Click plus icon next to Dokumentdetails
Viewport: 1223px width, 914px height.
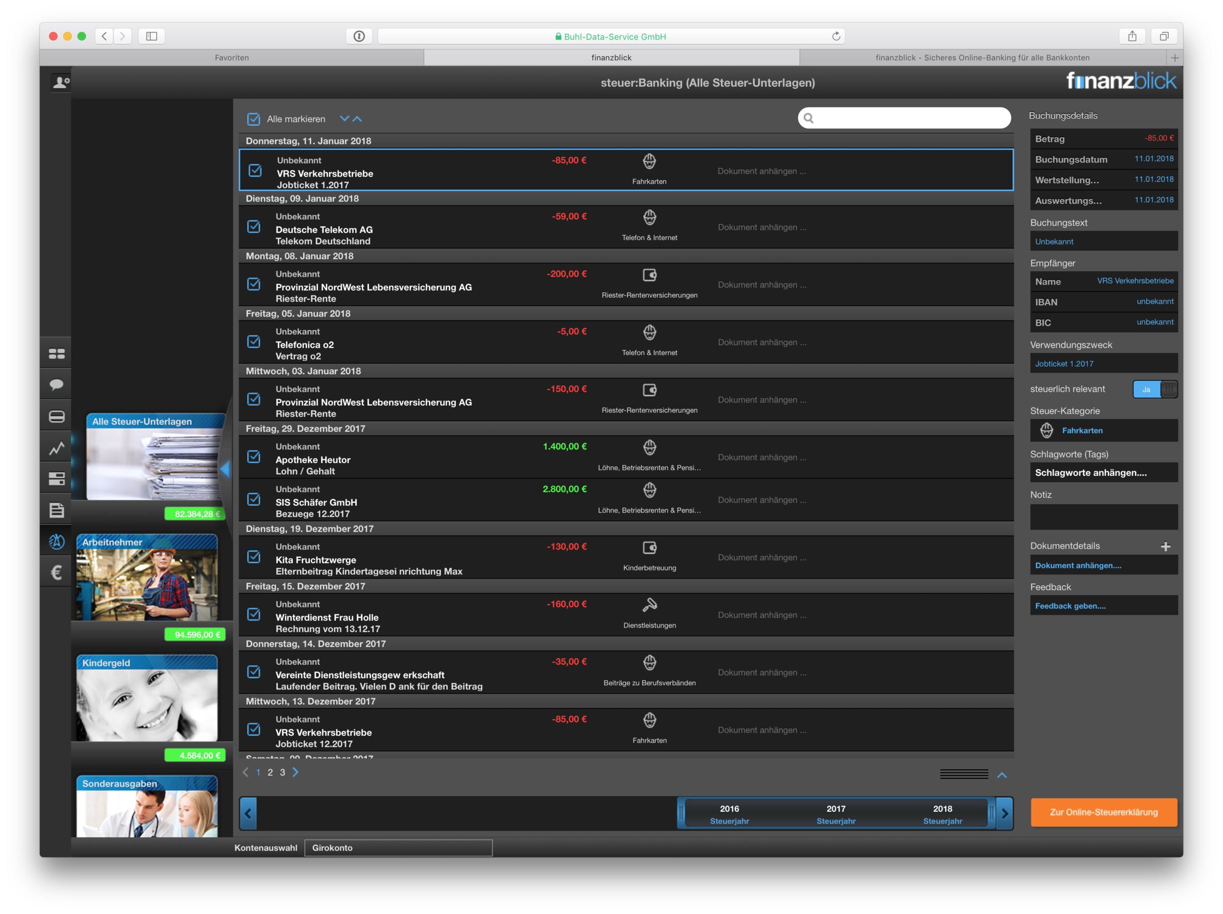[x=1166, y=547]
